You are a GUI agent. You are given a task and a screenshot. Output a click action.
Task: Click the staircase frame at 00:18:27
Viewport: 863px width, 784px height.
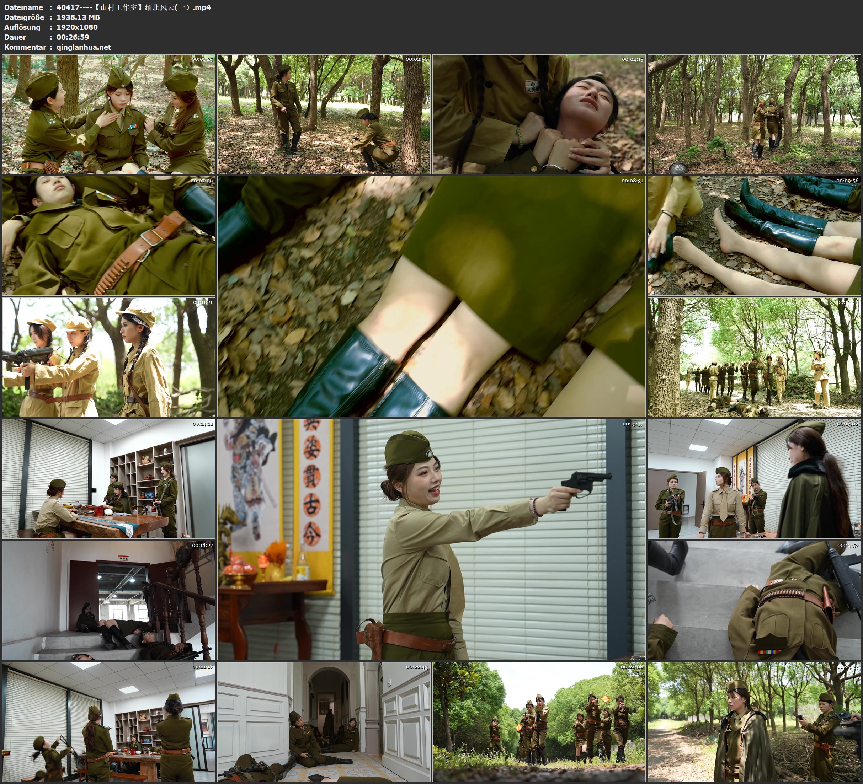[x=109, y=600]
